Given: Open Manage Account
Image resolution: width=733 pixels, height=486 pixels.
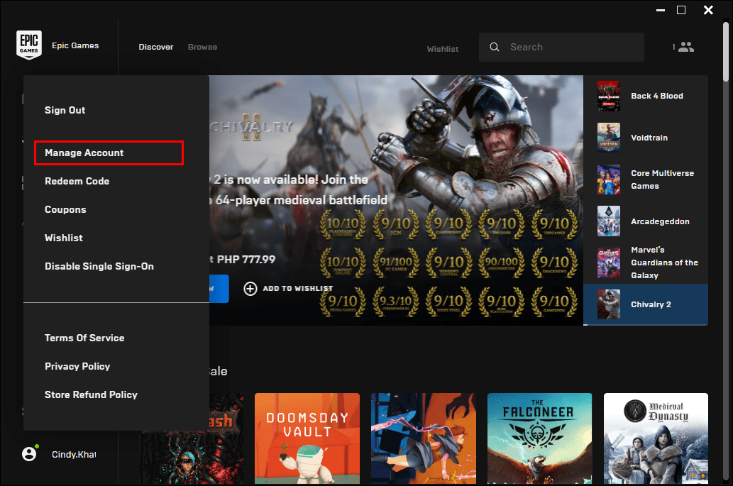Looking at the screenshot, I should pos(109,153).
